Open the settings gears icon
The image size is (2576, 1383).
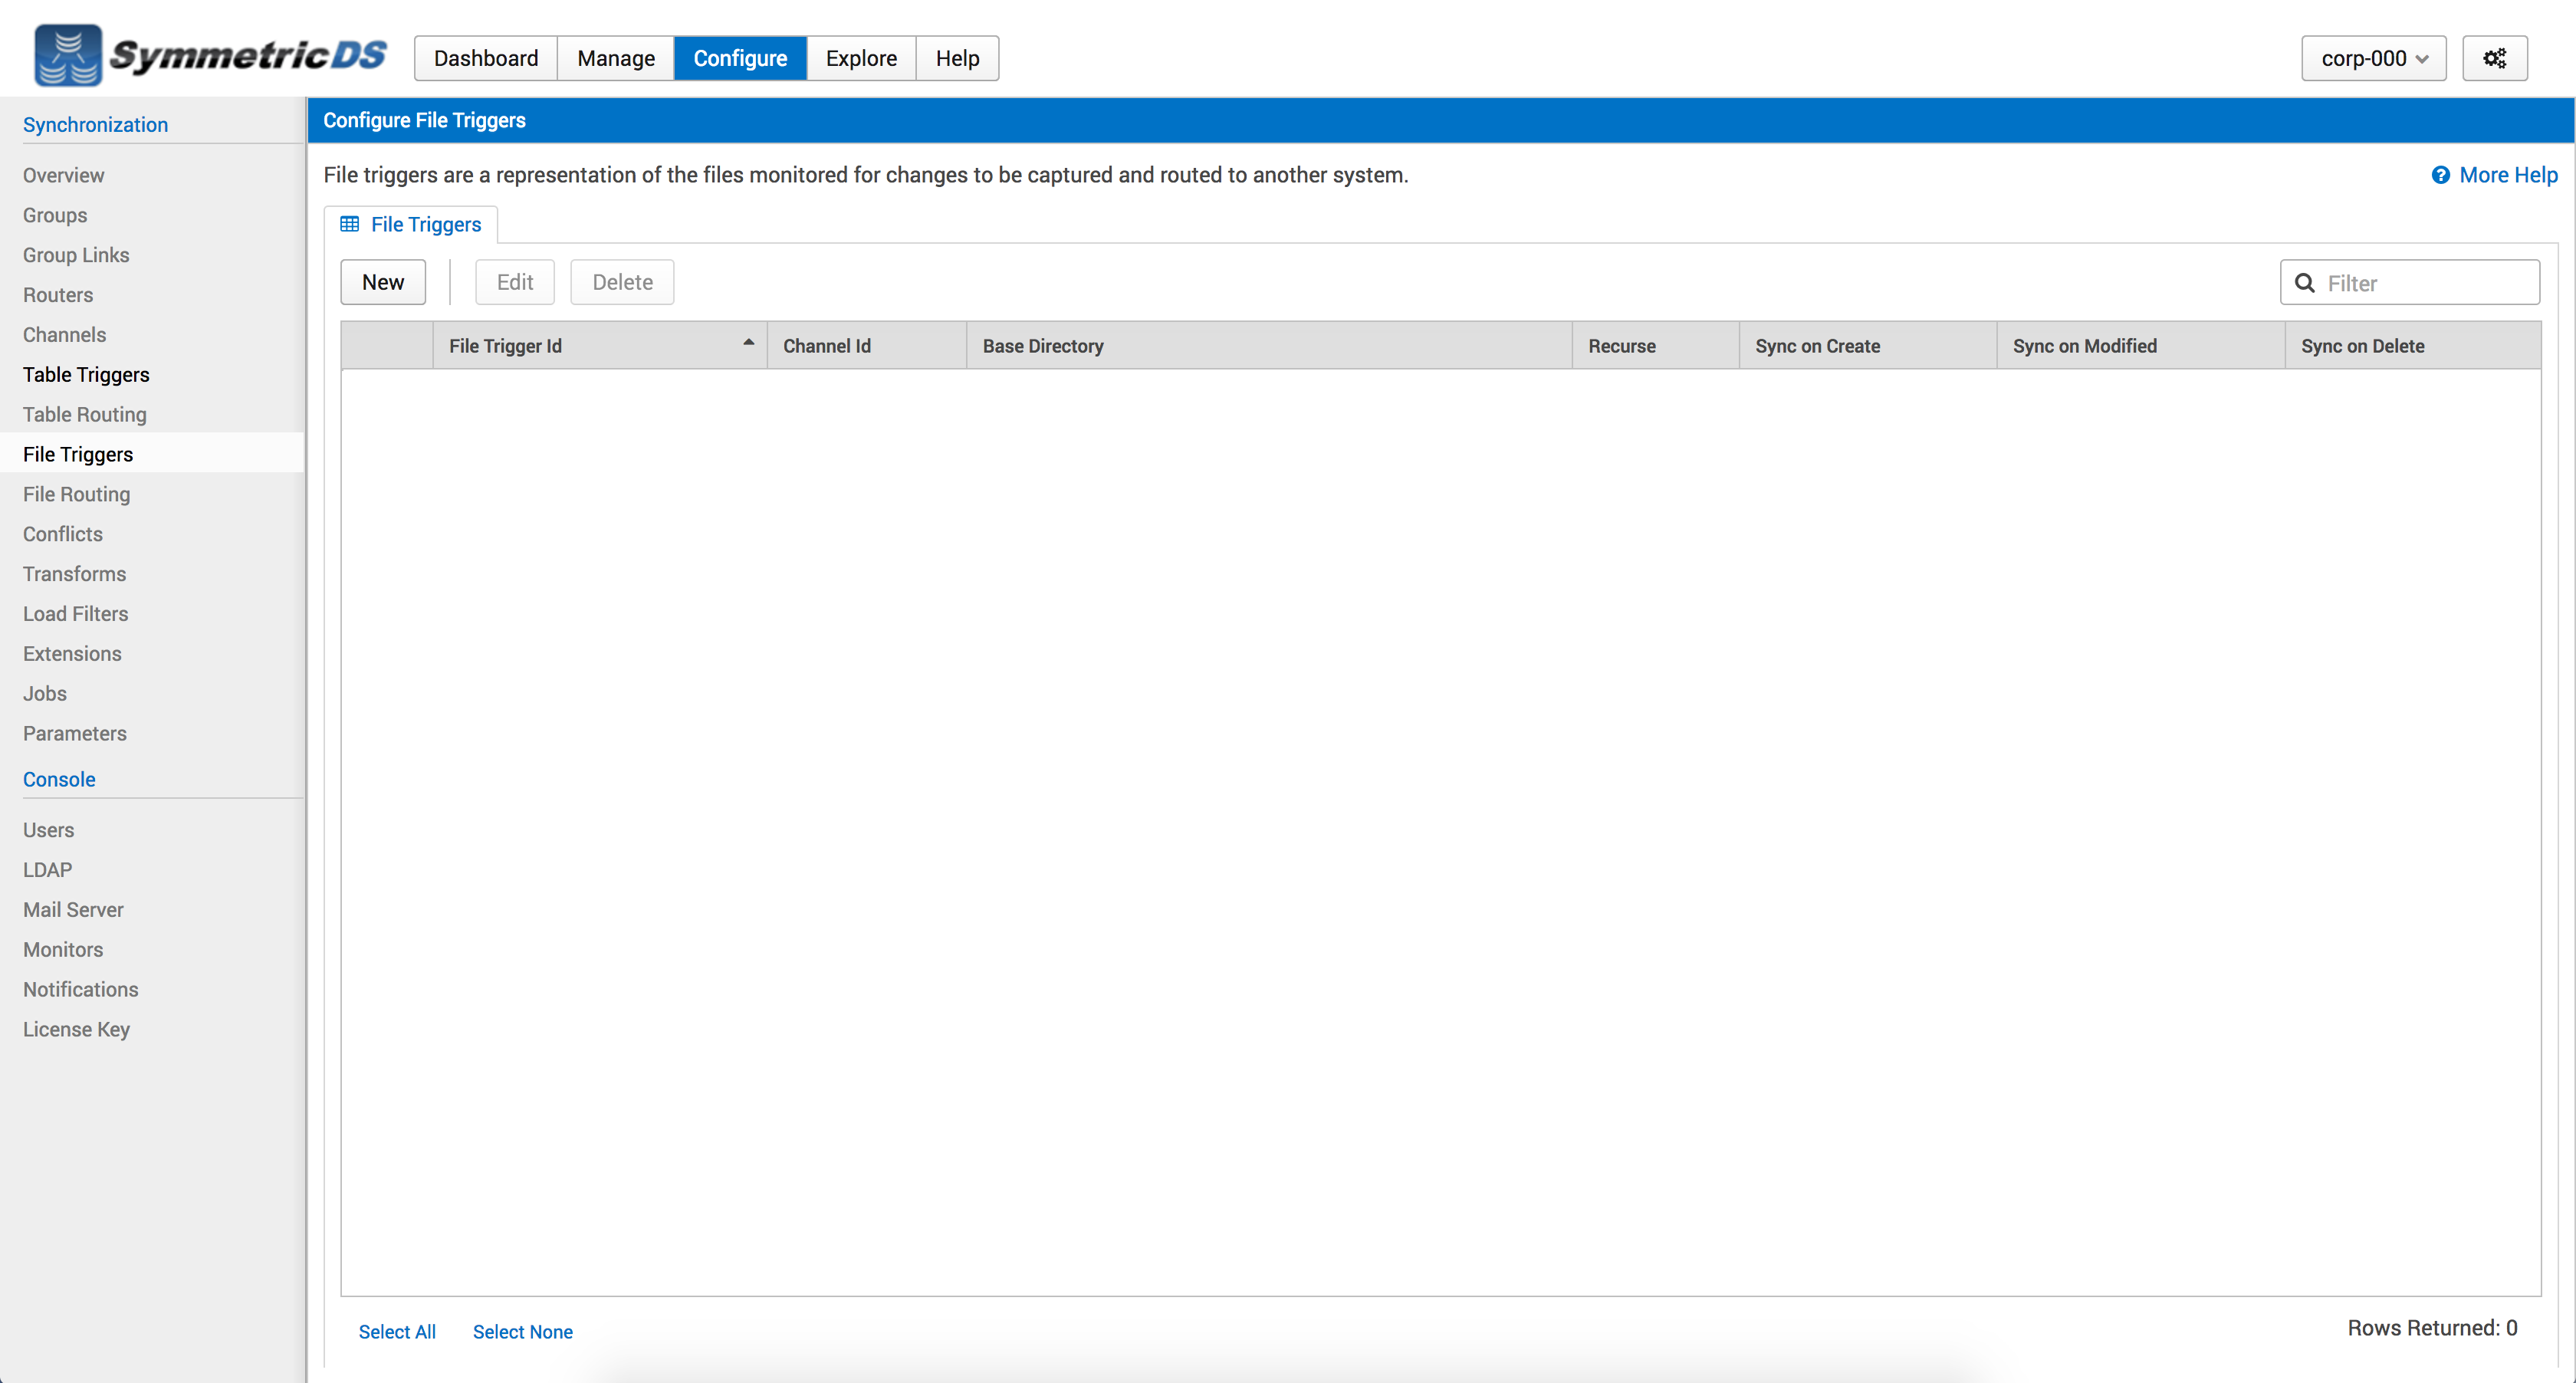coord(2494,58)
